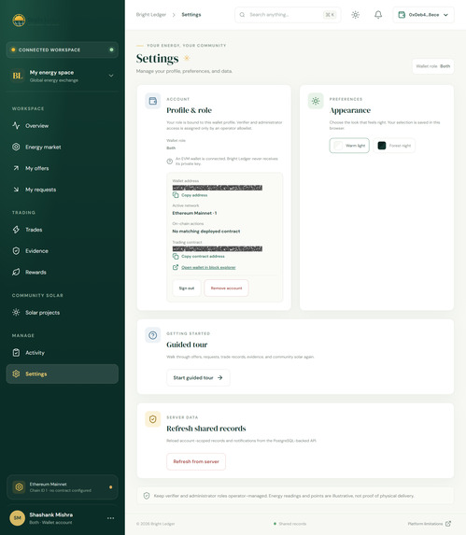Click the Refresh shared records shield icon
Viewport: 466px width, 535px height.
(153, 419)
